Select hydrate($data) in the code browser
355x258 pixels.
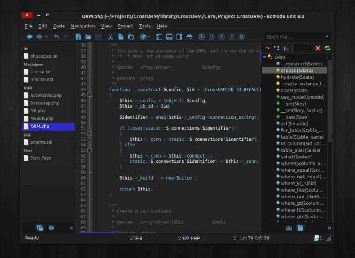tap(295, 77)
